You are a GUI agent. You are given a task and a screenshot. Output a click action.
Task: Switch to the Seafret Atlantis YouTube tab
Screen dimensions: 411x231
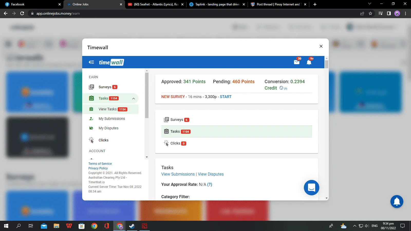156,4
